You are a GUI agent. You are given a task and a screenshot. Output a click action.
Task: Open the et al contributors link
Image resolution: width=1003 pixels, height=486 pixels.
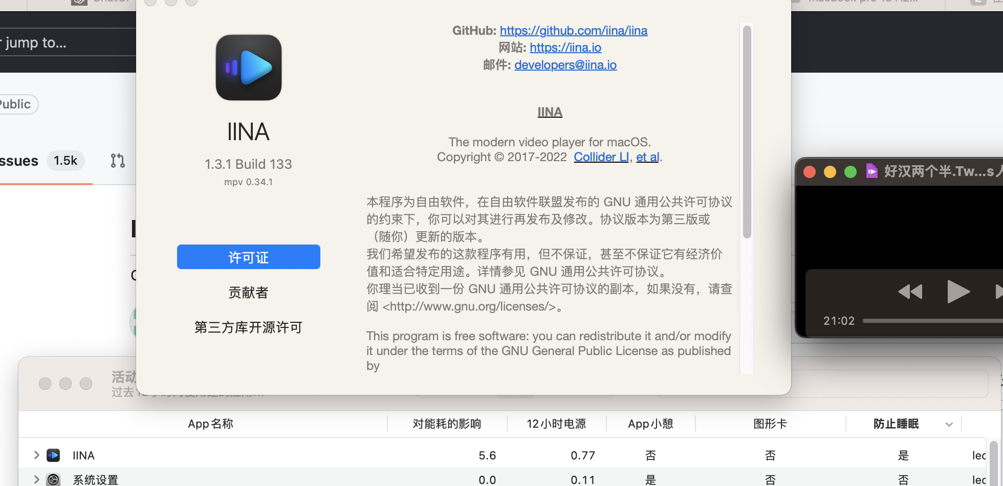coord(647,157)
